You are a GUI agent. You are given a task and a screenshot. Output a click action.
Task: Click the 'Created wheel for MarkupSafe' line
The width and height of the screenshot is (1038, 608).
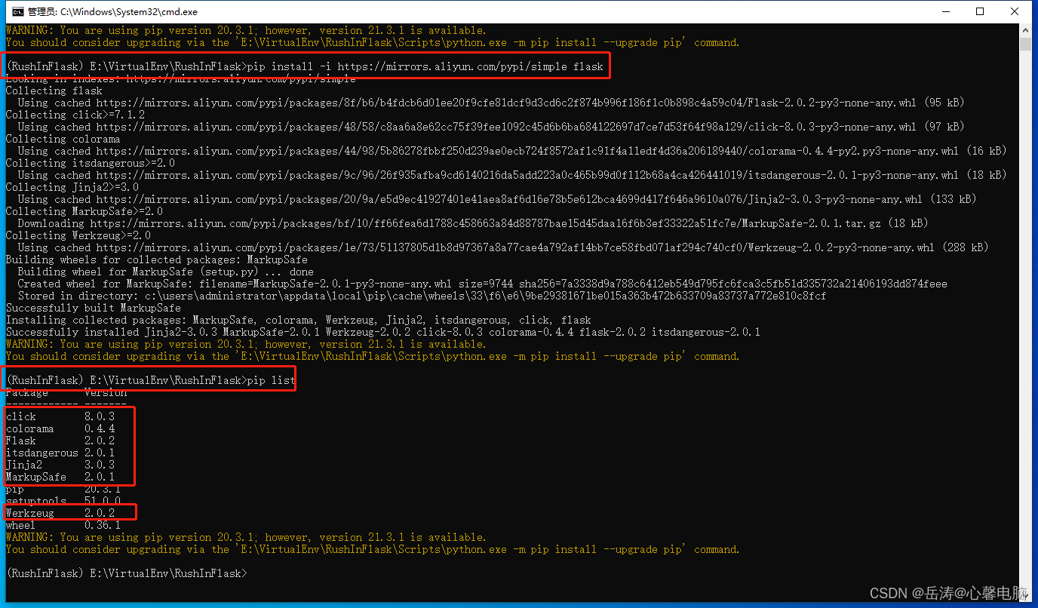(483, 284)
